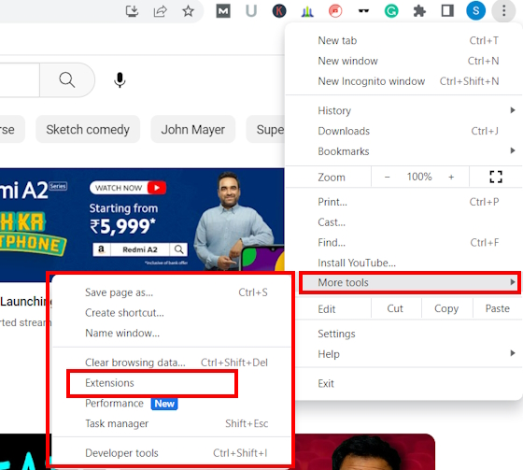Select Save page as... in submenu
The width and height of the screenshot is (523, 470).
(x=172, y=292)
